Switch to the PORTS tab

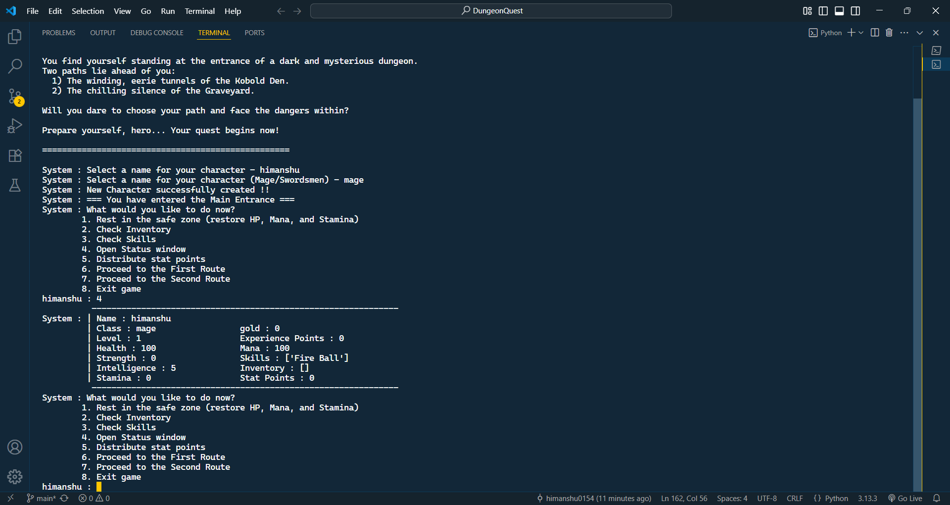254,33
